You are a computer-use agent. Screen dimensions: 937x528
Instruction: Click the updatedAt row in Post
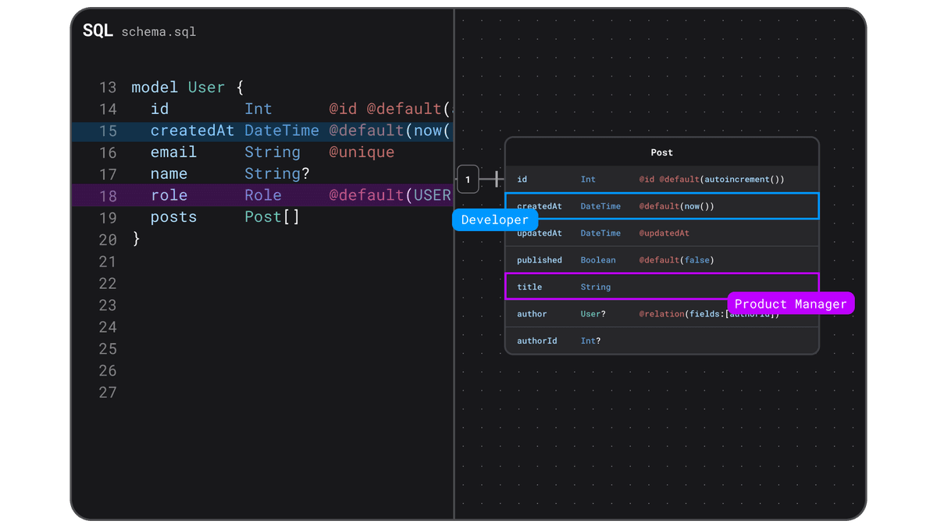click(661, 233)
